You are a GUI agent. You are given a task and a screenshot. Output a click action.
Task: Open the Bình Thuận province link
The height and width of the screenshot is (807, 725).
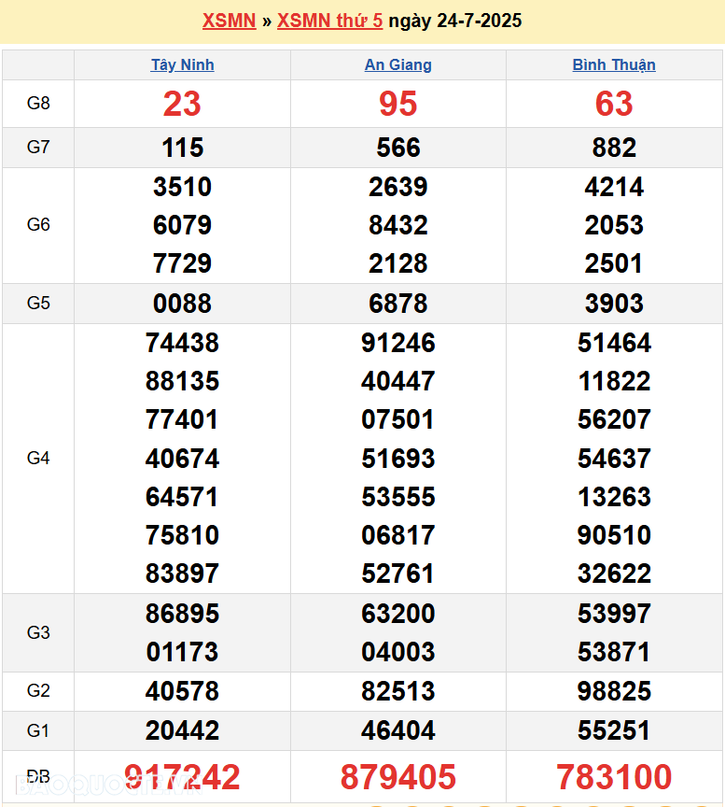[614, 65]
